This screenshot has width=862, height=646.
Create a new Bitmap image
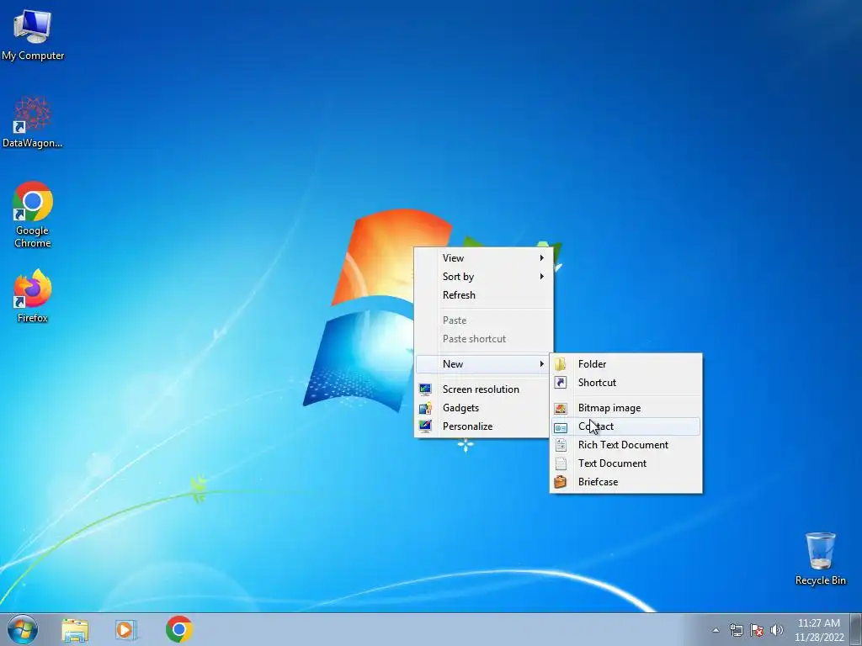[x=625, y=408]
